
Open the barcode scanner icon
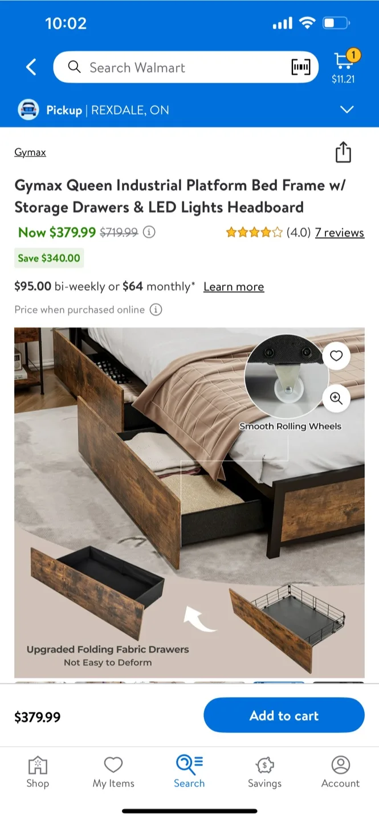(x=301, y=67)
